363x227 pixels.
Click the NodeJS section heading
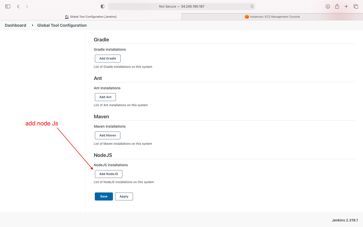(x=103, y=155)
